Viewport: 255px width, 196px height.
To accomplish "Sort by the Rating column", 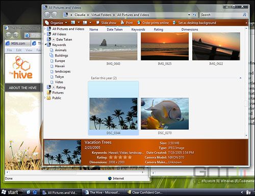I will (159, 29).
